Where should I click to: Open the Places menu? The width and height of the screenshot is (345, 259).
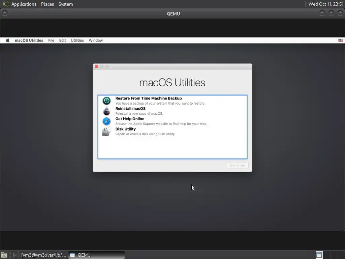pyautogui.click(x=48, y=4)
